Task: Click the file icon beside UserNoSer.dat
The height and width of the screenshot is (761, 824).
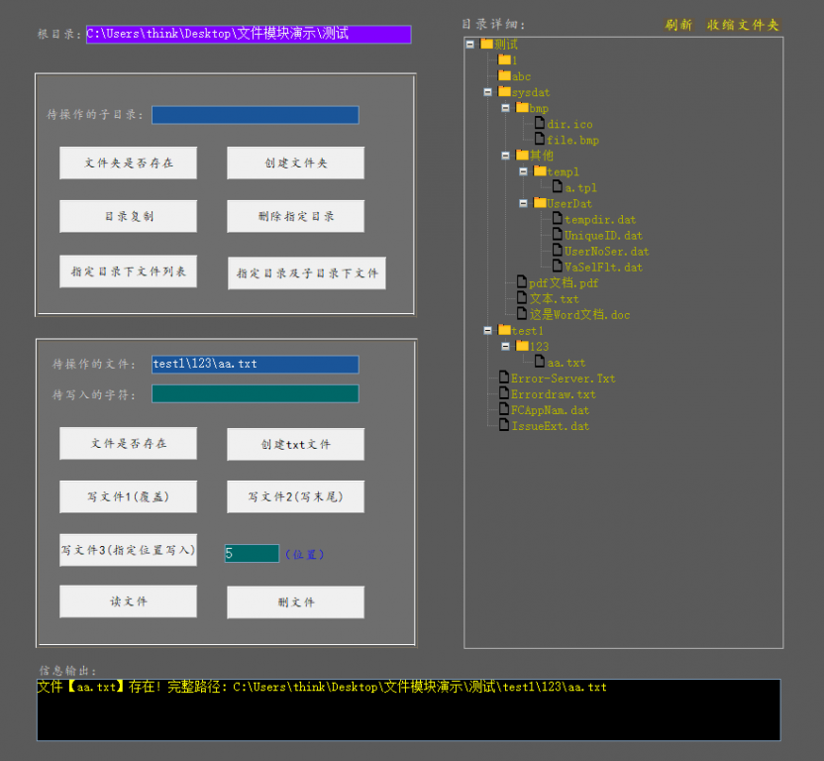Action: [558, 250]
